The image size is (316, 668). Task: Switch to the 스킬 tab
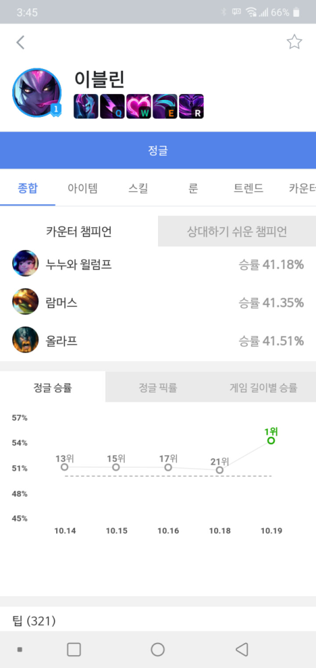pos(138,188)
